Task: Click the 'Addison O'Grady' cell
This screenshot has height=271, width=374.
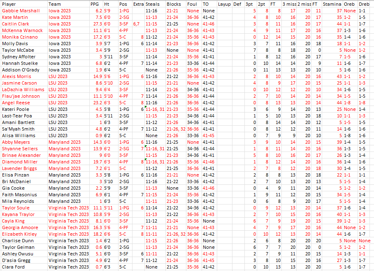Action: click(x=24, y=70)
